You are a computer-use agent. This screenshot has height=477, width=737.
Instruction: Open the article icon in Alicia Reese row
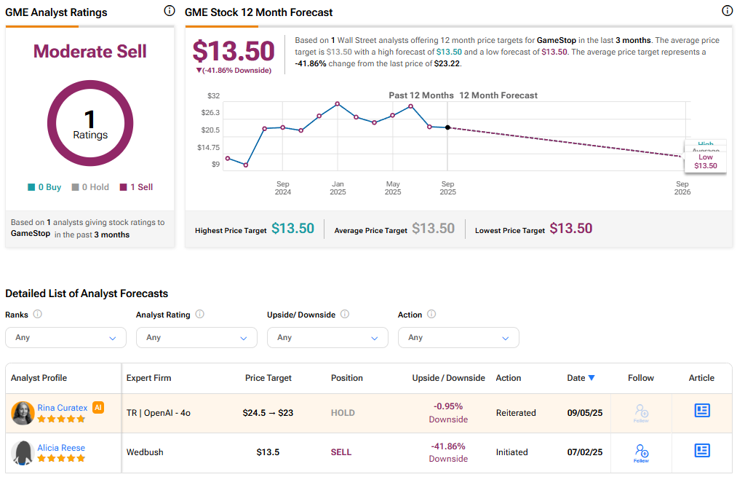tap(702, 451)
